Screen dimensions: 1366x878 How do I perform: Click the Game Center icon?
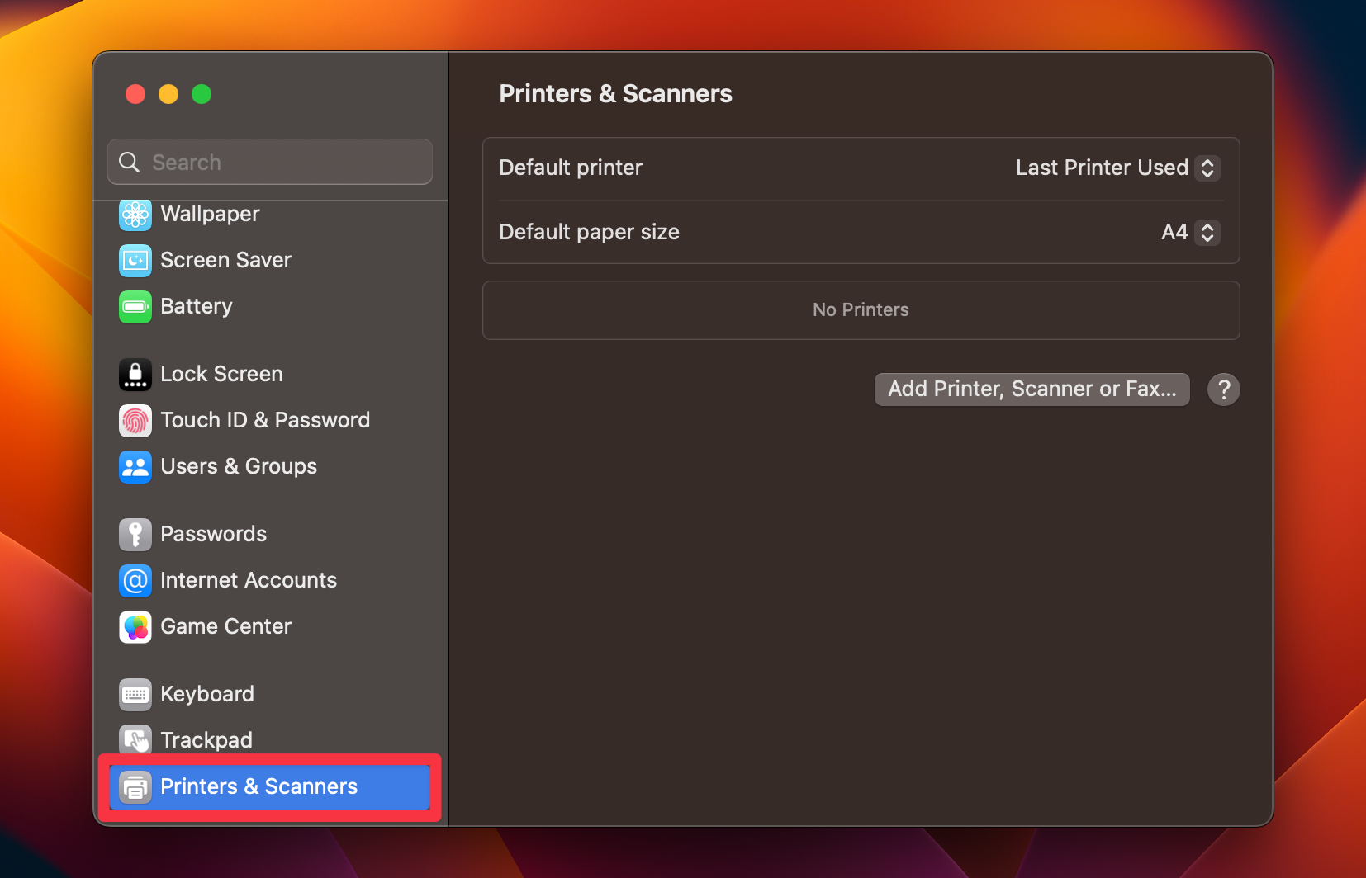(x=135, y=626)
